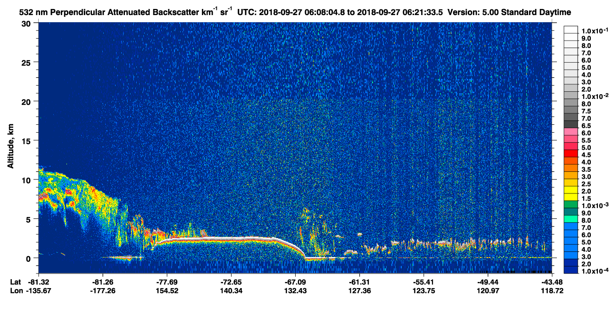Click longitude value 118.72
Screen dimensions: 613x314
coord(553,290)
